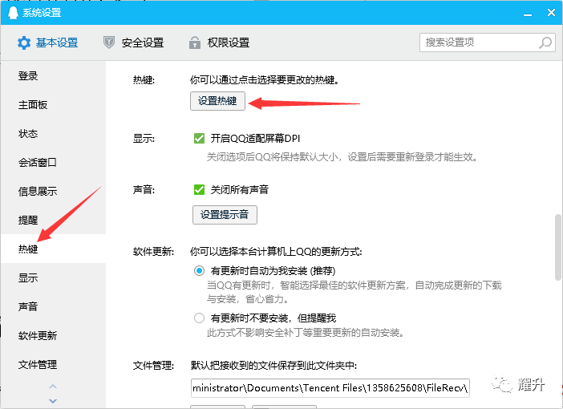Image resolution: width=563 pixels, height=409 pixels.
Task: Click the text 你可以选择本台计算机上QQ的更新方式:
Action: coord(276,251)
